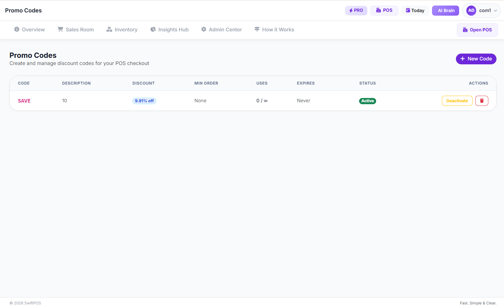Click the CODE column header
This screenshot has width=504, height=308.
click(24, 83)
